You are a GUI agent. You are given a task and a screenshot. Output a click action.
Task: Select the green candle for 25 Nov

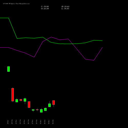pyautogui.click(x=25, y=100)
